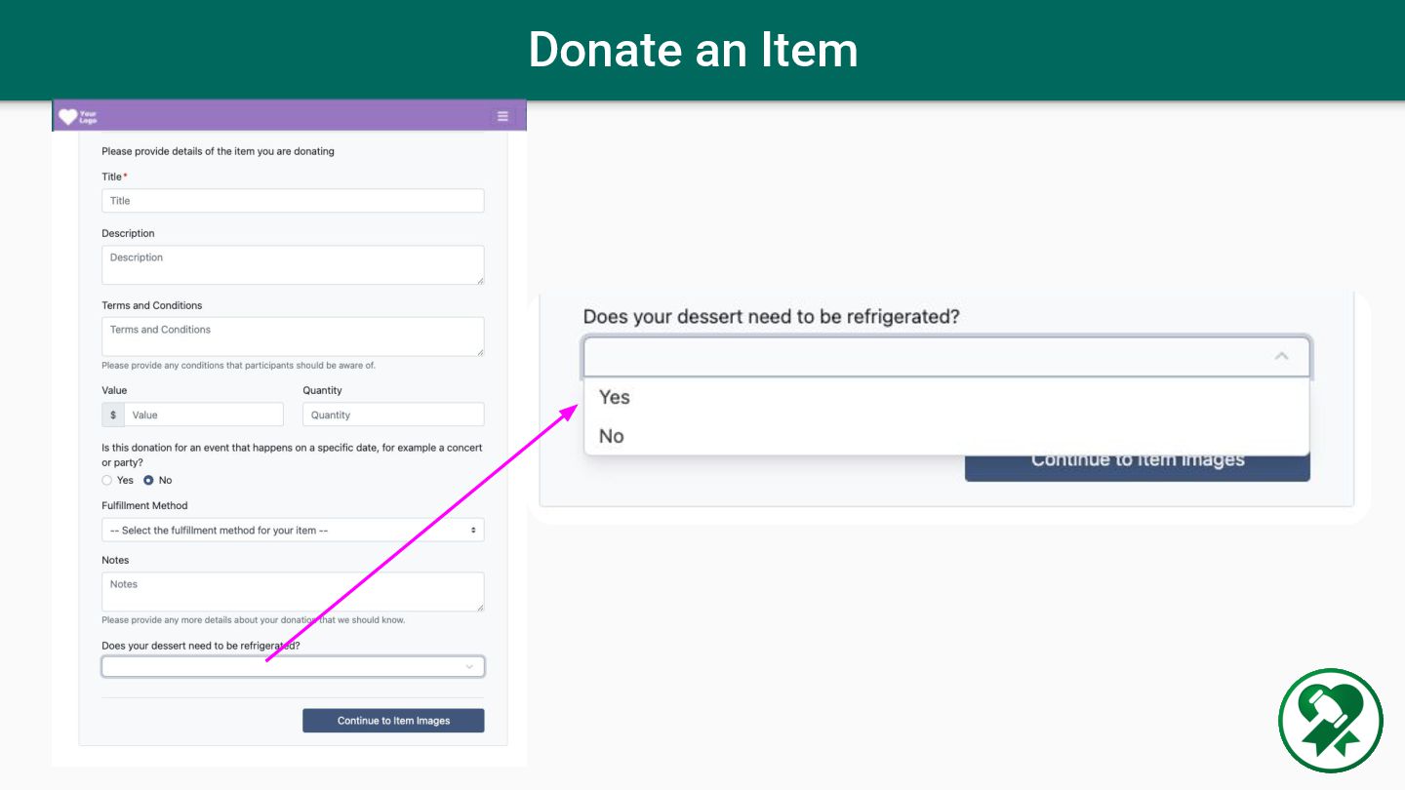Click chevron arrow of small refrigerated dropdown
Viewport: 1405px width, 790px height.
469,667
